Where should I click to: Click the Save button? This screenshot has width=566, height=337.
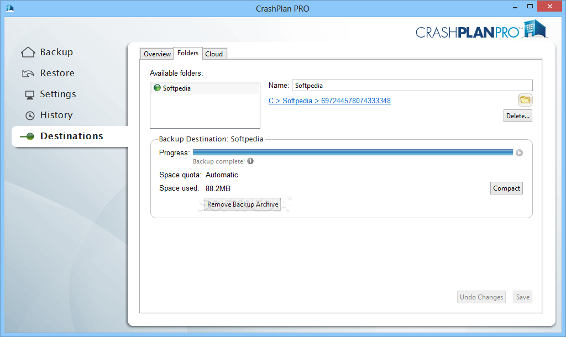523,297
